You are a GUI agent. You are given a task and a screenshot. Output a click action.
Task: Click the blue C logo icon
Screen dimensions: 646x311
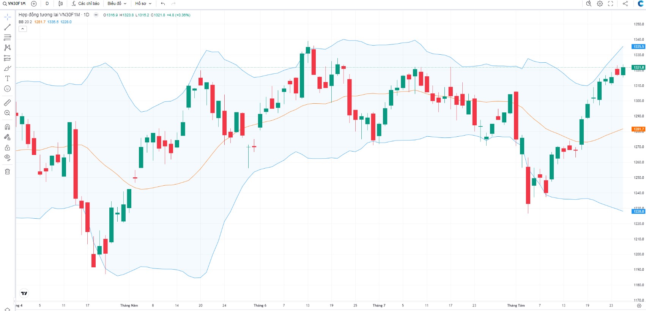click(641, 3)
